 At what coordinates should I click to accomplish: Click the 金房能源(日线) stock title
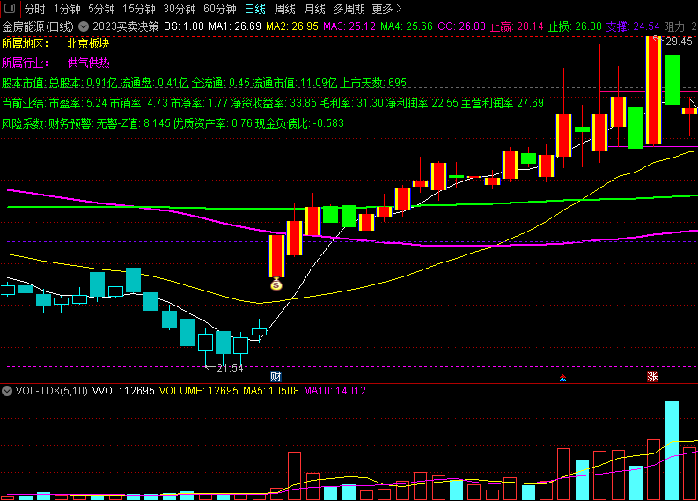click(38, 26)
